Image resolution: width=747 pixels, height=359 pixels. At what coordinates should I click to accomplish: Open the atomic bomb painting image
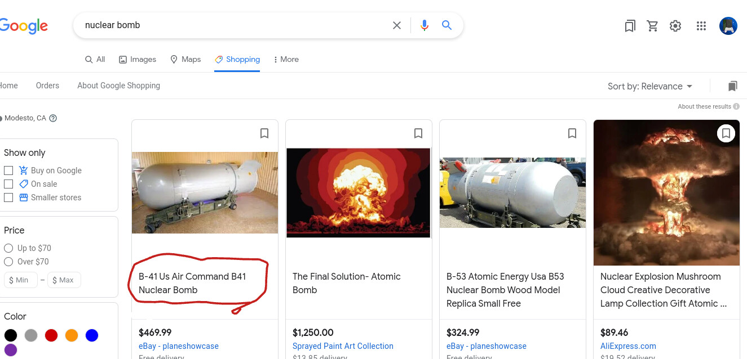coord(359,192)
